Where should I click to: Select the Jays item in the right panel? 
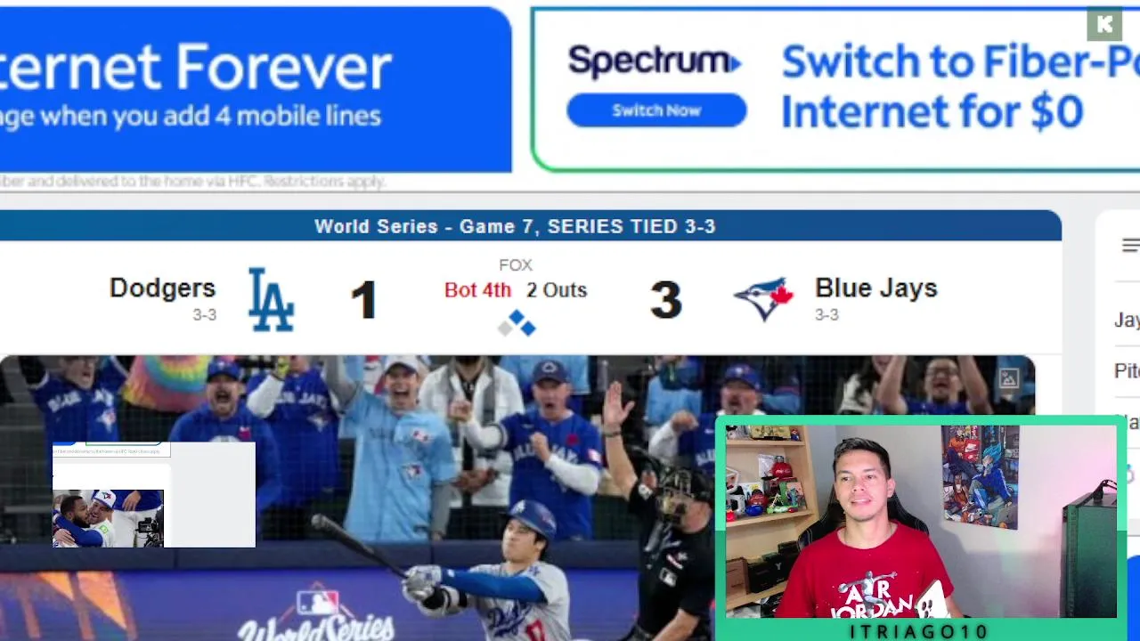point(1127,320)
